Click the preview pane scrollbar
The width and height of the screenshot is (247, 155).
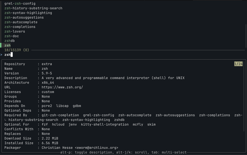[244, 96]
